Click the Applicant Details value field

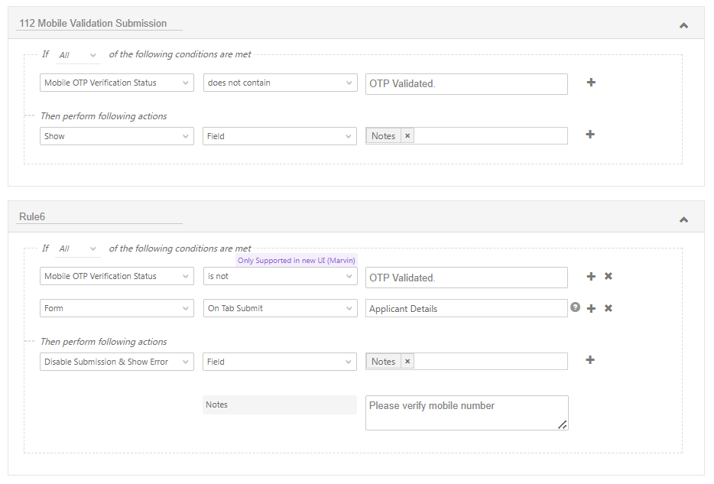click(466, 308)
